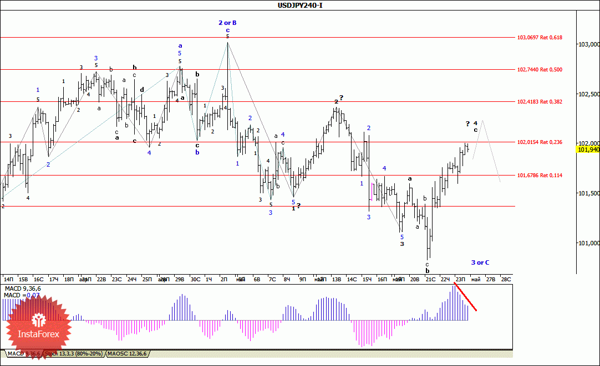This screenshot has height=366, width=600.
Task: Click the 30С date marker
Action: (x=195, y=279)
